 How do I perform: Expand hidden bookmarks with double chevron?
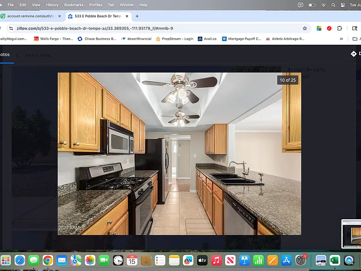coord(341,39)
